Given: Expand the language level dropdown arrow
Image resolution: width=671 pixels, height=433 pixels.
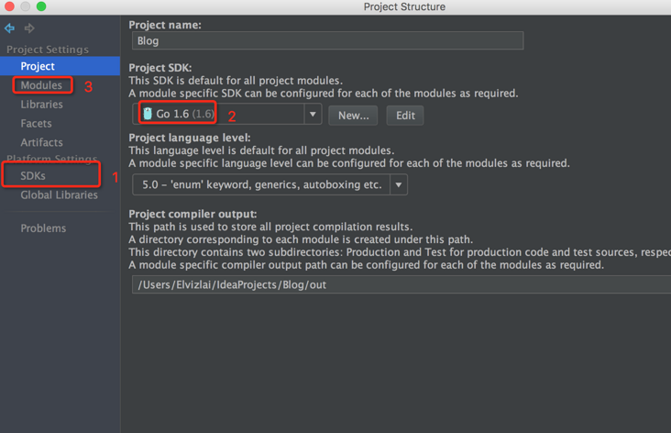Looking at the screenshot, I should (399, 184).
